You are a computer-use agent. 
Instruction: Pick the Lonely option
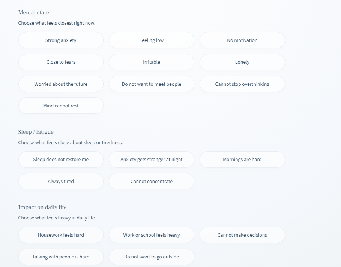tap(242, 62)
